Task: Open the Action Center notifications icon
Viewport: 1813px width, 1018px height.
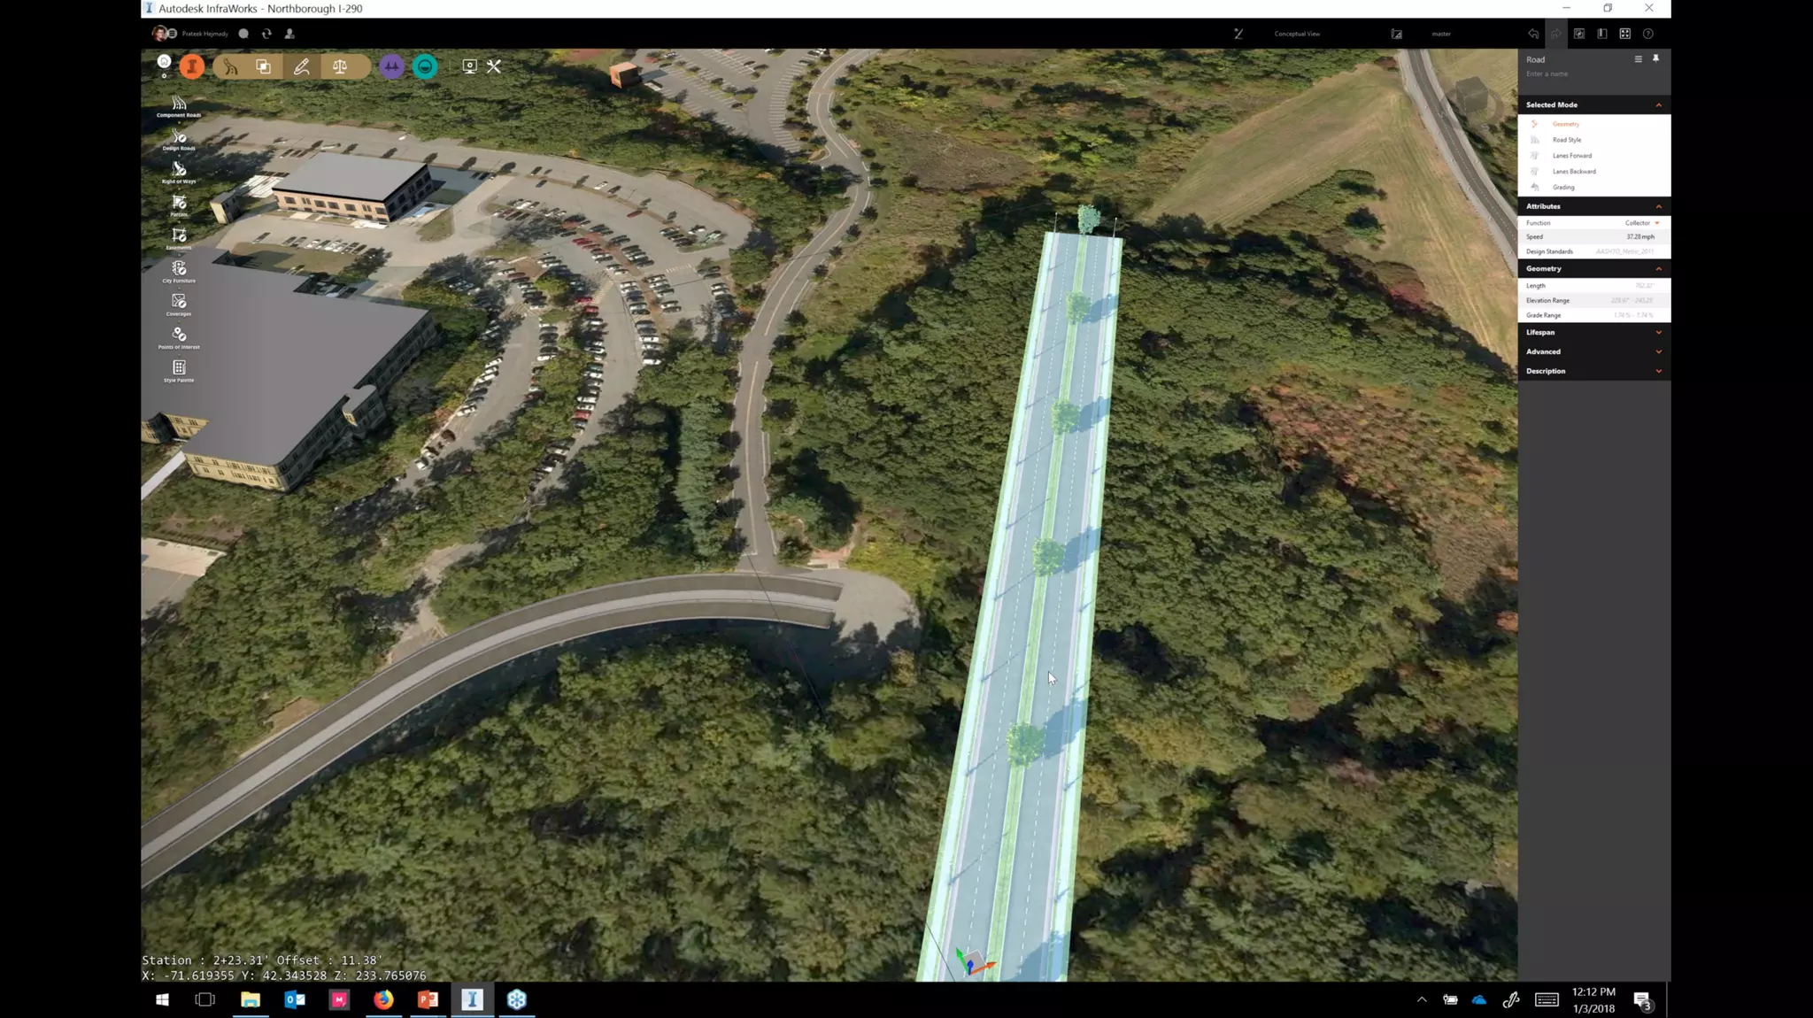Action: [1643, 1000]
